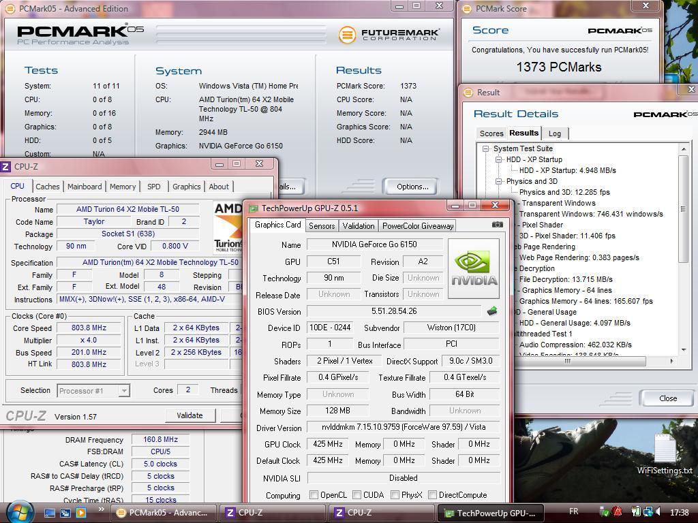Click the Options... button in PCMark05
698x523 pixels.
coord(412,187)
